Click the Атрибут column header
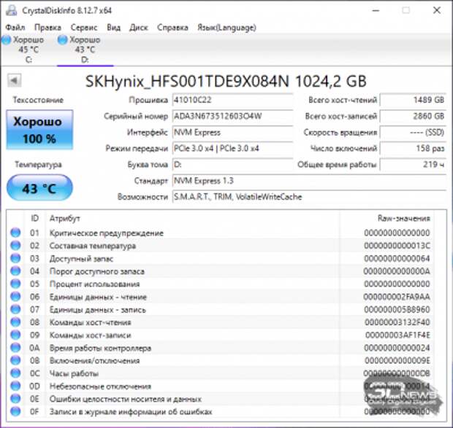The image size is (453, 428). click(x=65, y=218)
